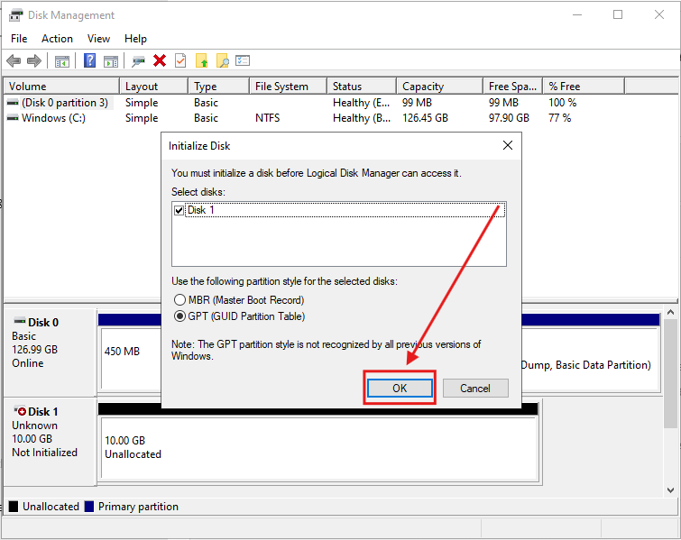Click the red X delete toolbar icon
The height and width of the screenshot is (540, 681).
(160, 60)
